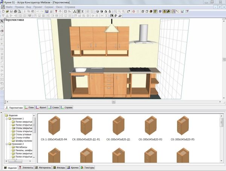Click the delete X icon in left toolbar
Viewport: 226px width, 171px height.
[2, 44]
